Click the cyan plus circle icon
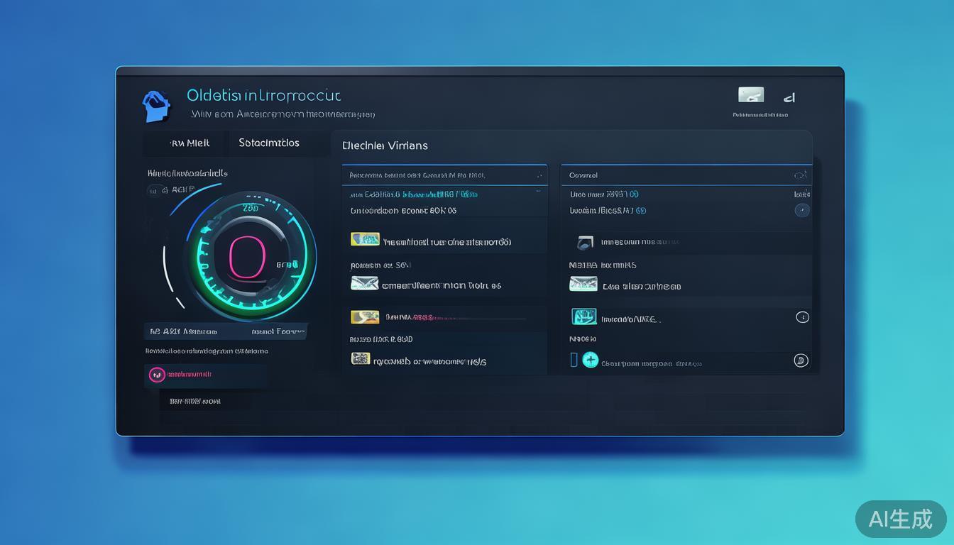Viewport: 954px width, 545px height. [x=590, y=360]
